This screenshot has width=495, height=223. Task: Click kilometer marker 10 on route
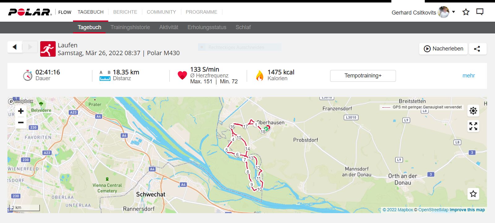click(259, 189)
